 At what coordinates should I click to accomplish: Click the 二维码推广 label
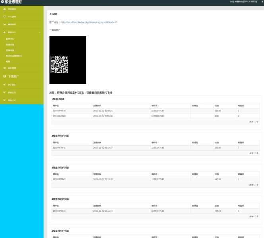55,30
